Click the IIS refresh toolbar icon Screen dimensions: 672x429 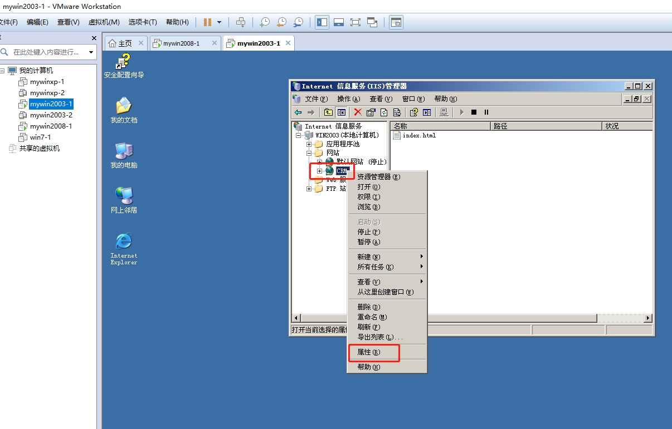coord(383,112)
